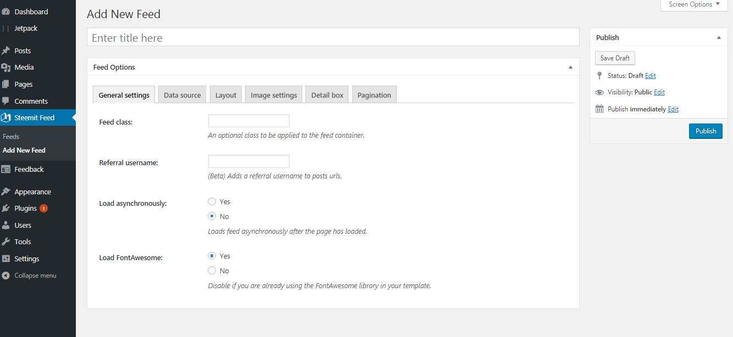Click the Tools wrench icon
The height and width of the screenshot is (337, 733).
[5, 241]
